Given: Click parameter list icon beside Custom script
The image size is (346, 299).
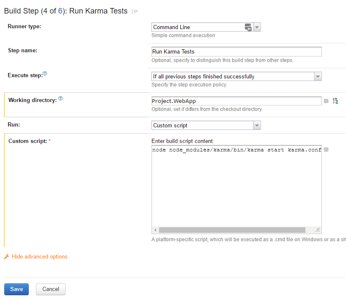Looking at the screenshot, I should pos(326,150).
